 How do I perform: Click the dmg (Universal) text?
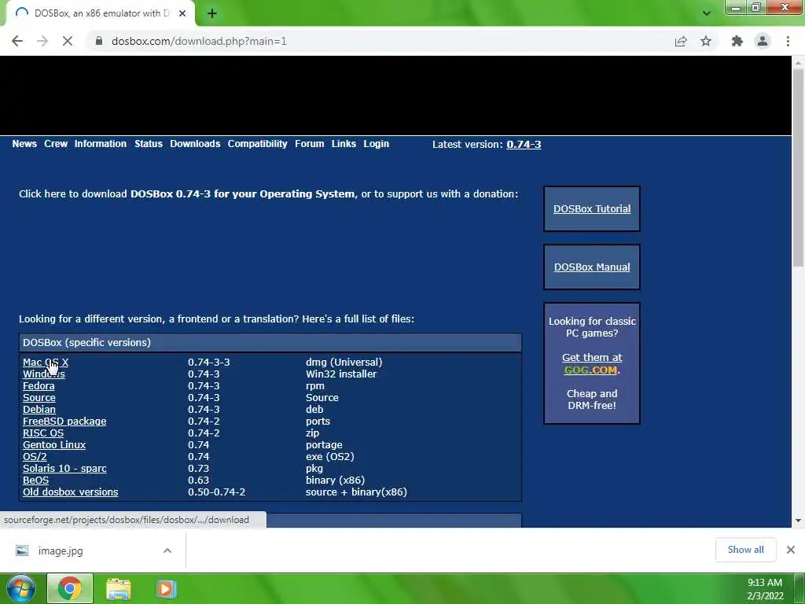click(344, 362)
